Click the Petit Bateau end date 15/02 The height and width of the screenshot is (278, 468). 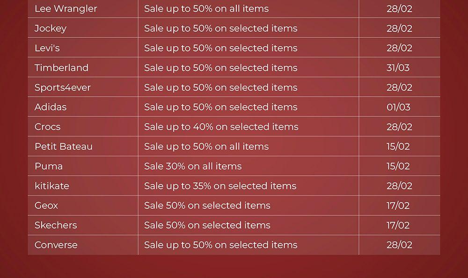[398, 146]
